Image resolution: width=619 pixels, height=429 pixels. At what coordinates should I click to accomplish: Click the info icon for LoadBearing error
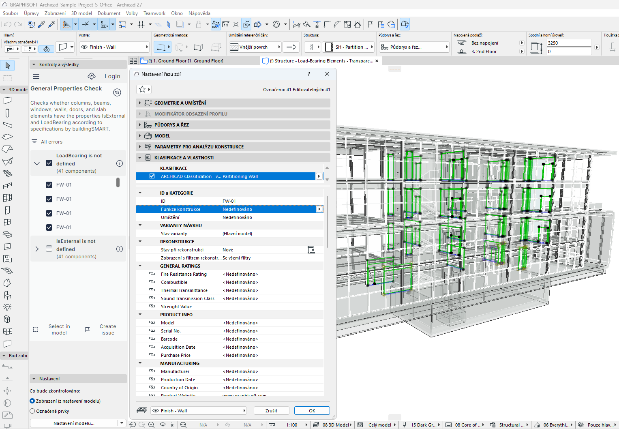[120, 163]
